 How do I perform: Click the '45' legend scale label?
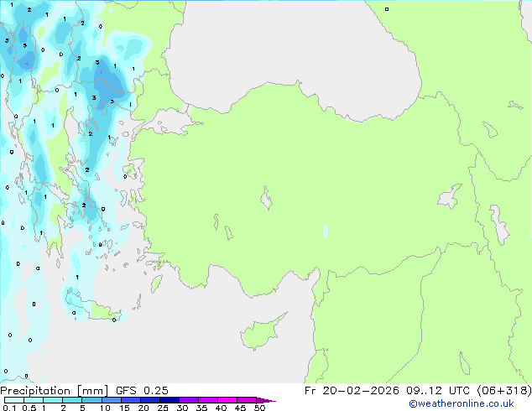240,408
